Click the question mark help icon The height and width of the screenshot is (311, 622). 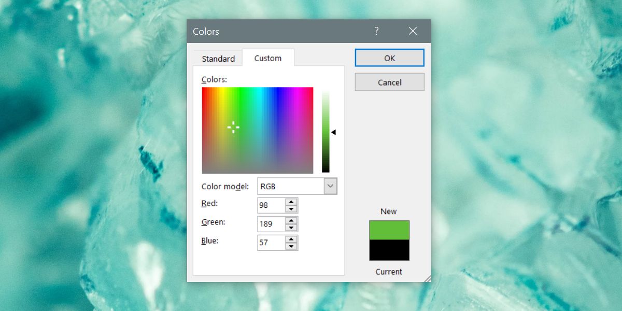[376, 31]
